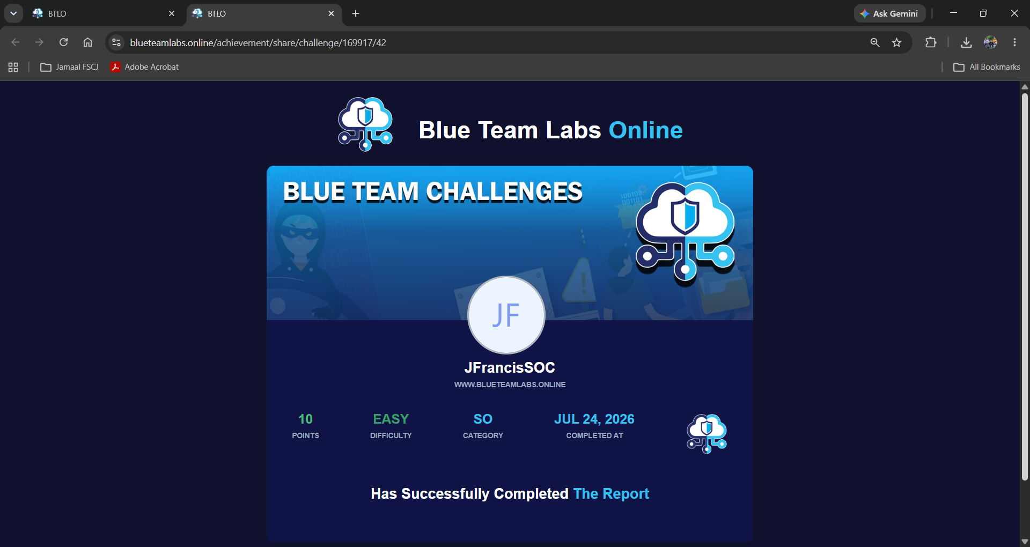
Task: Click the 10 points value
Action: coord(305,419)
